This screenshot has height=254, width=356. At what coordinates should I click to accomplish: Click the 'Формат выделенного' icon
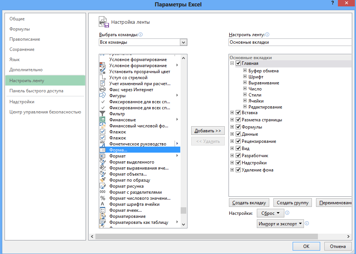103,162
